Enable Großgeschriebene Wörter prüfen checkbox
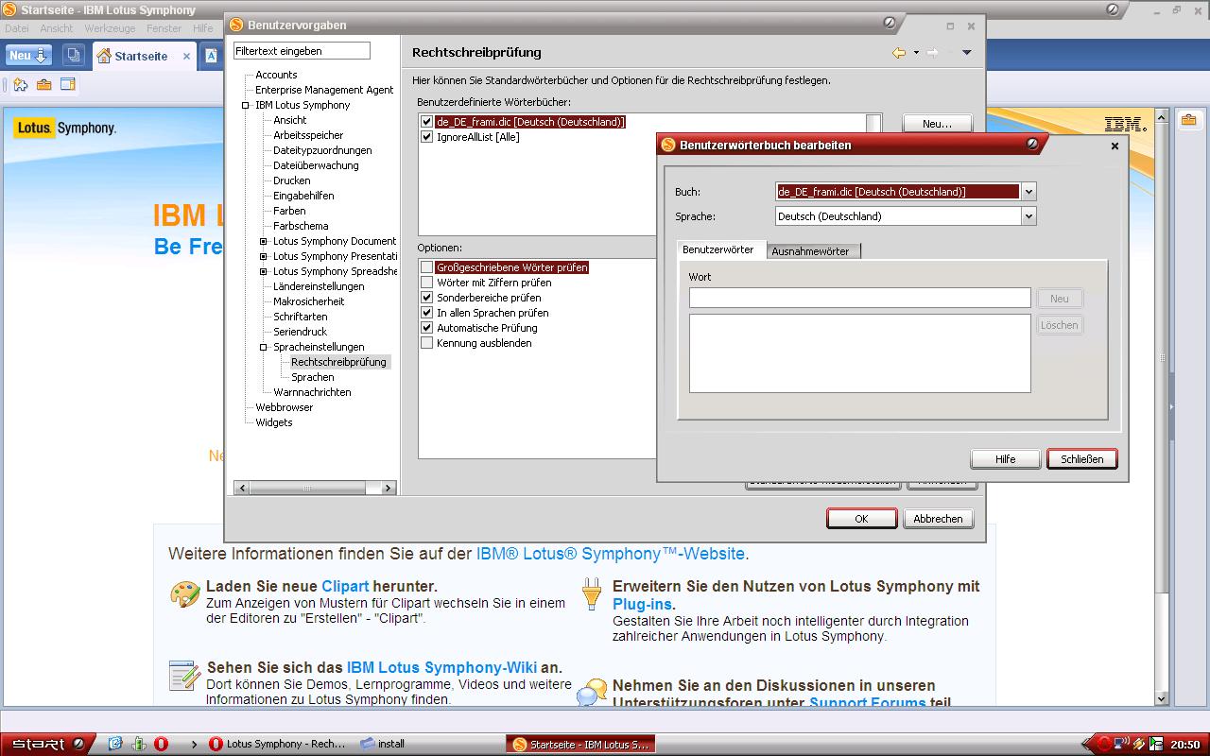Screen dimensions: 1210x756 tap(427, 267)
